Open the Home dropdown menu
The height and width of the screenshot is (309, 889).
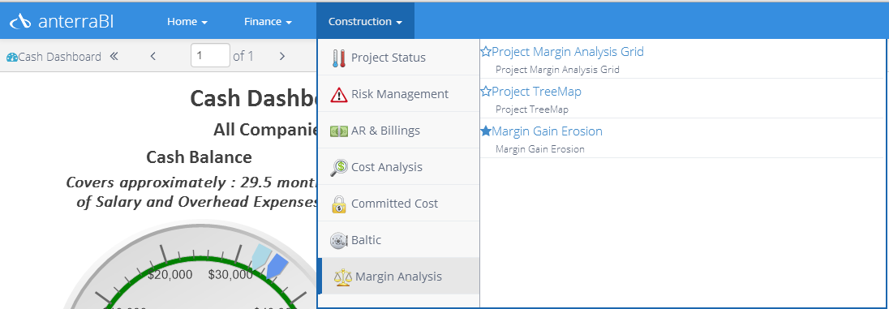tap(187, 22)
